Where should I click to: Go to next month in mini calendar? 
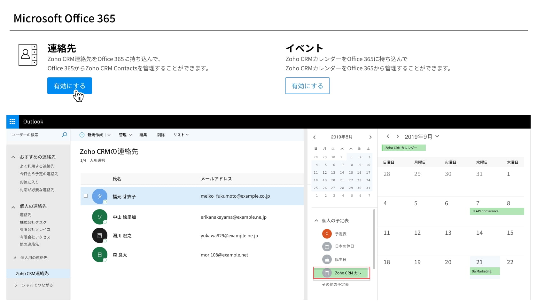coord(370,137)
